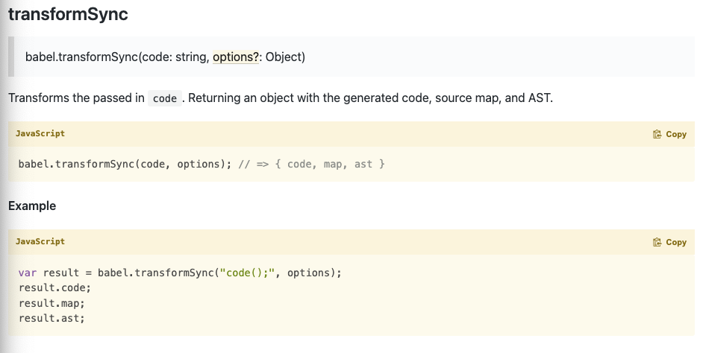Click the first block's JavaScript language label

click(x=40, y=133)
